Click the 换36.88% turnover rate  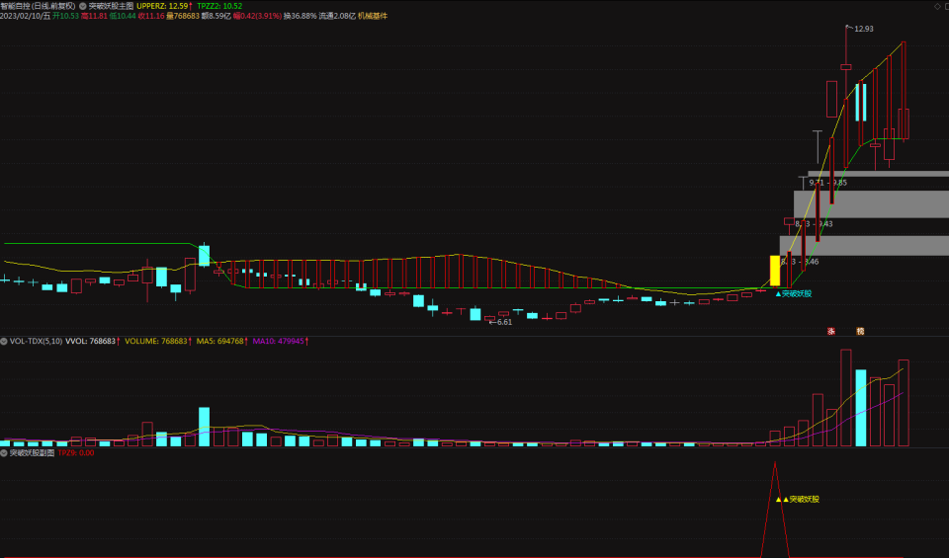[x=301, y=17]
